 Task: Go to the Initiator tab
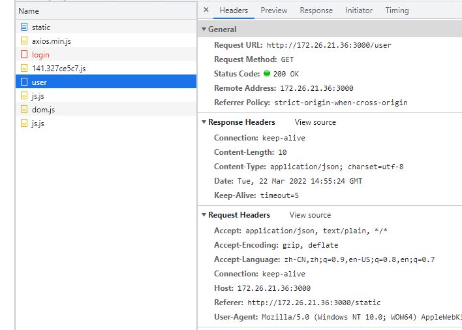point(359,10)
